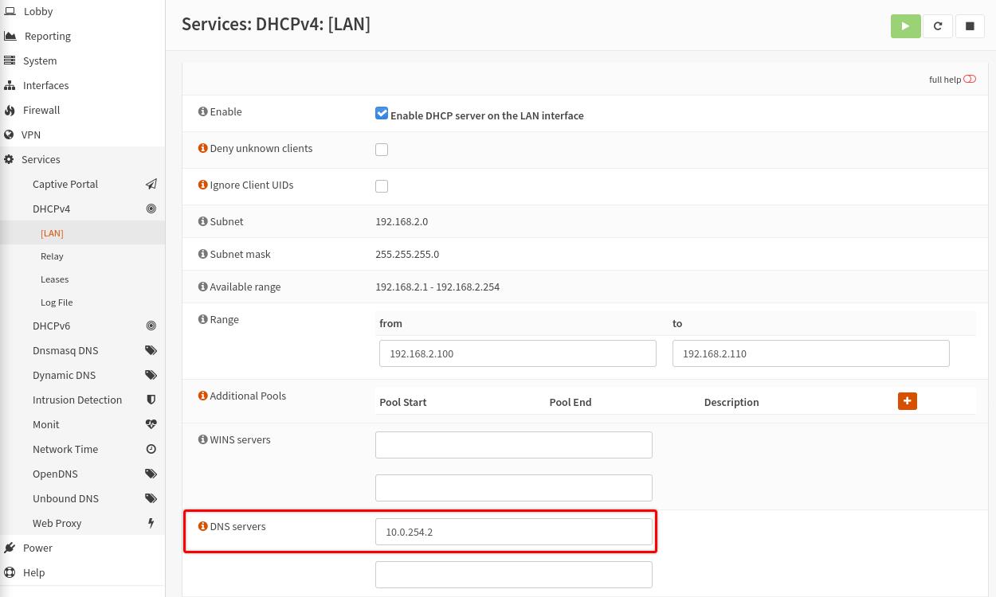Expand the Interfaces section

[45, 85]
